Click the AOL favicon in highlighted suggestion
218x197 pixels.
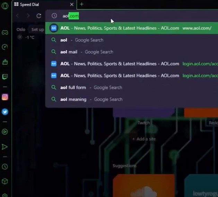(54, 28)
